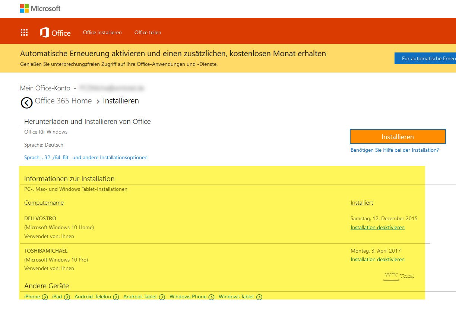Click arrow icon next to Android-Telefon
Screen dimensions: 456x311
[116, 297]
